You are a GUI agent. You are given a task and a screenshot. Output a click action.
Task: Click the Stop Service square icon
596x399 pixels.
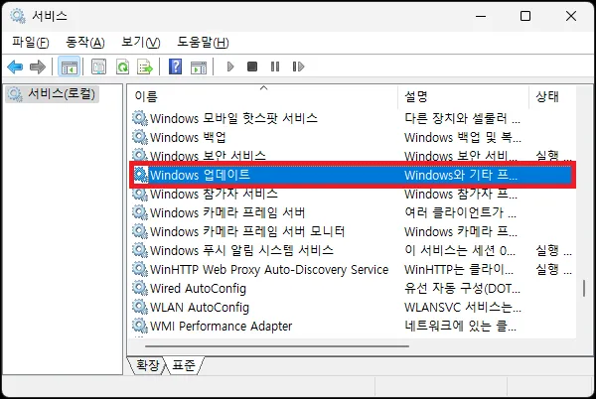click(x=252, y=66)
